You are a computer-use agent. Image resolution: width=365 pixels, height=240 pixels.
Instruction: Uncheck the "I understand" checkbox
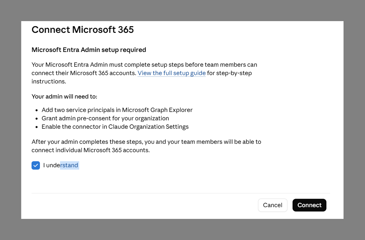tap(36, 165)
